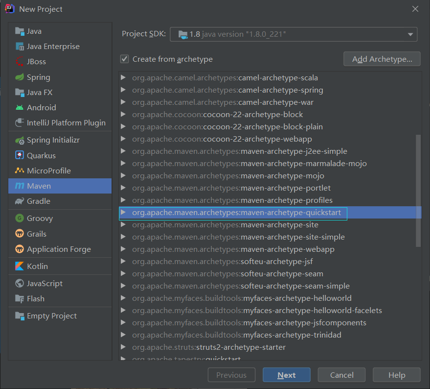Click the Previous button
Image resolution: width=430 pixels, height=389 pixels.
click(x=231, y=375)
